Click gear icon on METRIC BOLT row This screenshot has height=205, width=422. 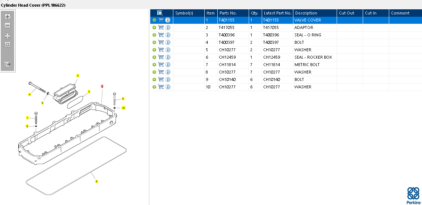pyautogui.click(x=154, y=65)
